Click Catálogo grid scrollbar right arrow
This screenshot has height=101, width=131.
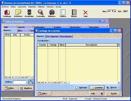[x=119, y=82]
